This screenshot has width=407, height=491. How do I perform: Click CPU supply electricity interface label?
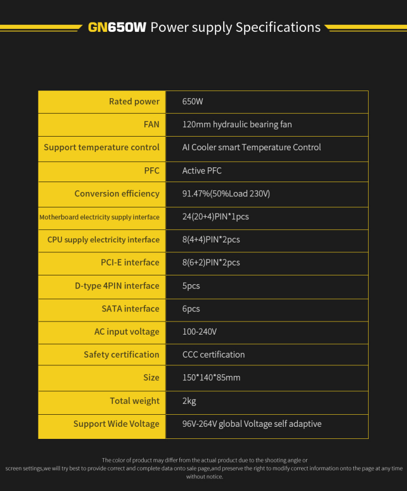103,240
